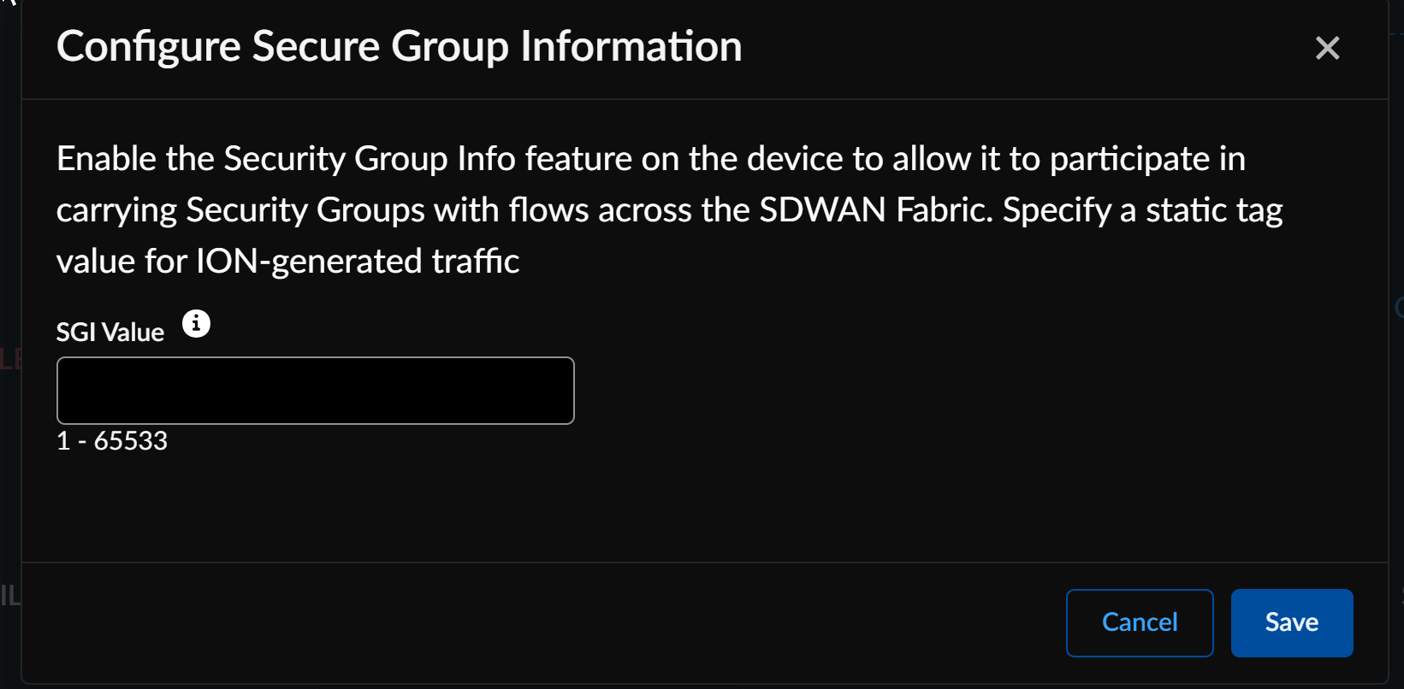Screen dimensions: 1404x689
Task: Click the range hint text 1 - 65533
Action: (x=112, y=440)
